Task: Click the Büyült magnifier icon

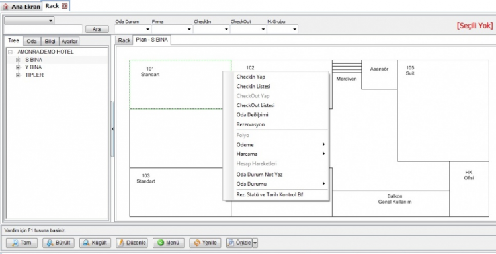Action: click(x=50, y=243)
